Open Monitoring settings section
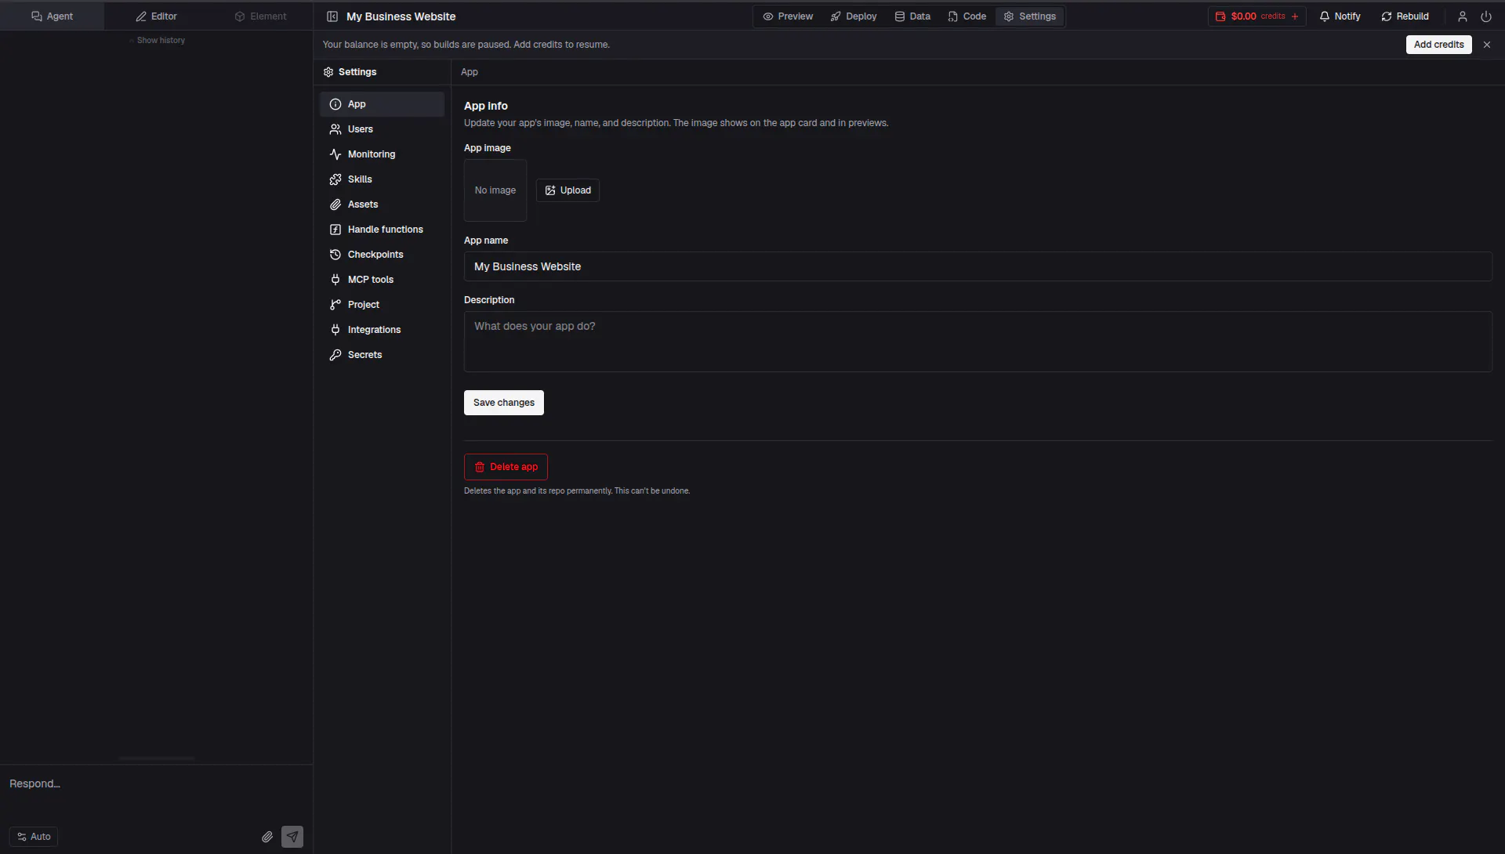The width and height of the screenshot is (1505, 854). pyautogui.click(x=382, y=154)
